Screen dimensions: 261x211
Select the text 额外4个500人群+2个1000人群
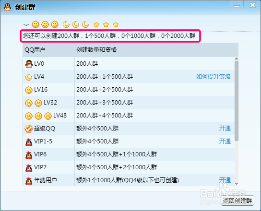click(117, 167)
